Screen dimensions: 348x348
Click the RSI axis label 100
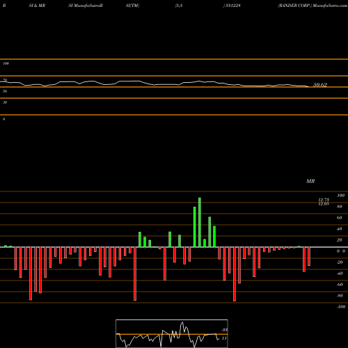point(6,63)
